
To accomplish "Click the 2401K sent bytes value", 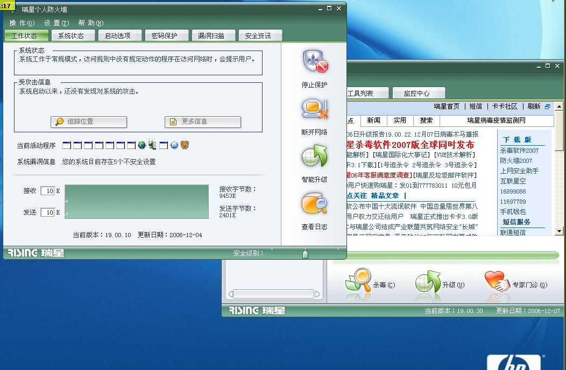I will pos(228,215).
